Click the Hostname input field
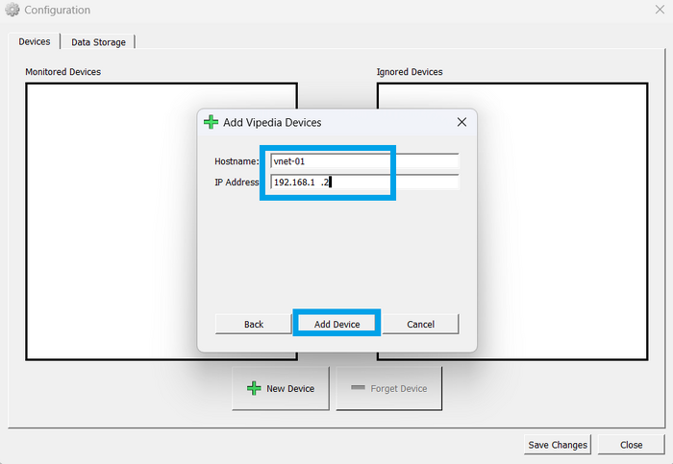673x464 pixels. point(364,161)
